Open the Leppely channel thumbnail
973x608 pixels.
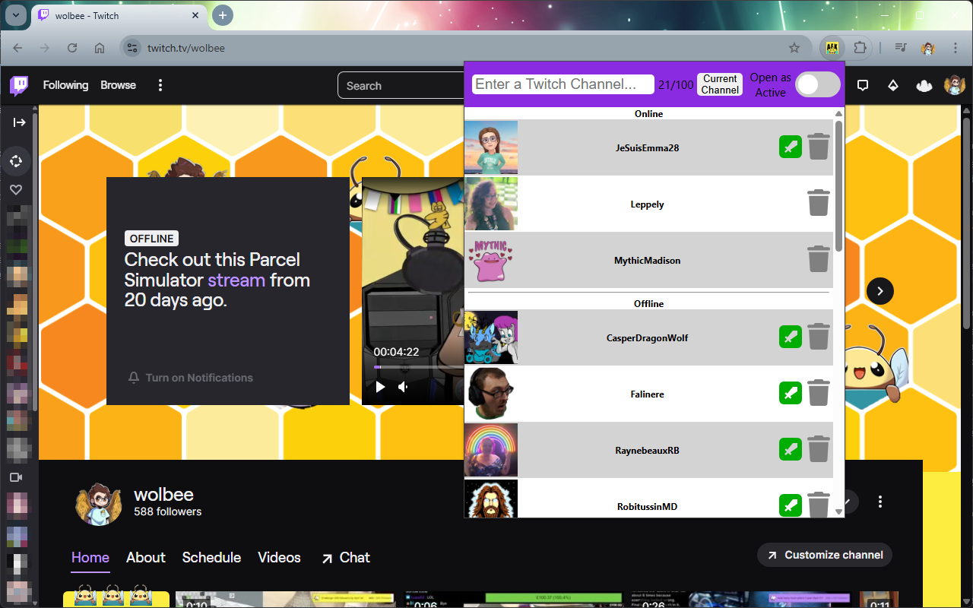point(491,204)
